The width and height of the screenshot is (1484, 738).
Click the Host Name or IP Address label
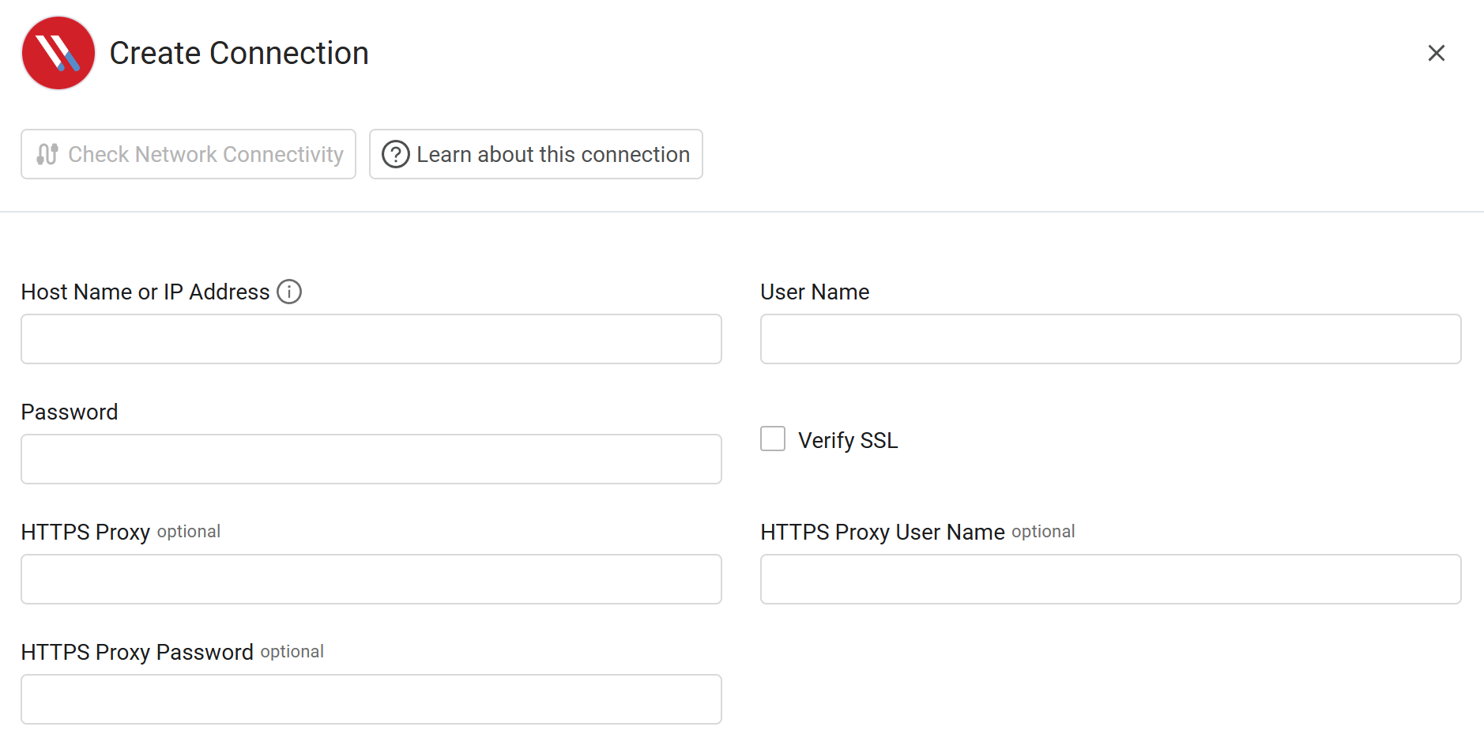click(145, 292)
